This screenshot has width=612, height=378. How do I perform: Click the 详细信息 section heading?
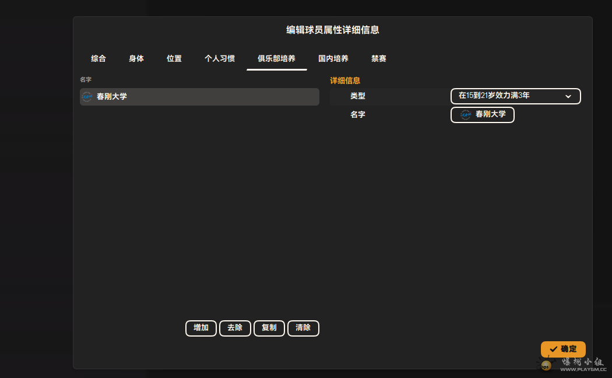[345, 80]
